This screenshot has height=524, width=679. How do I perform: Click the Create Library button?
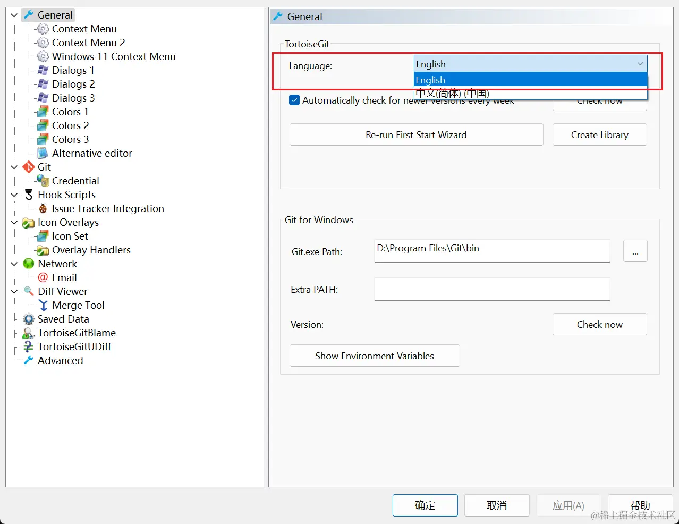599,135
